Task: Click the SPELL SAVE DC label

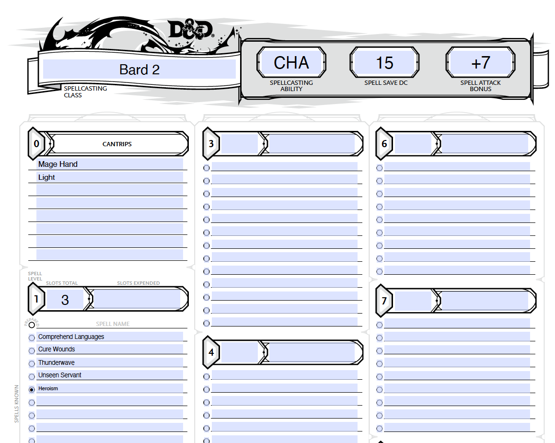Action: click(386, 82)
